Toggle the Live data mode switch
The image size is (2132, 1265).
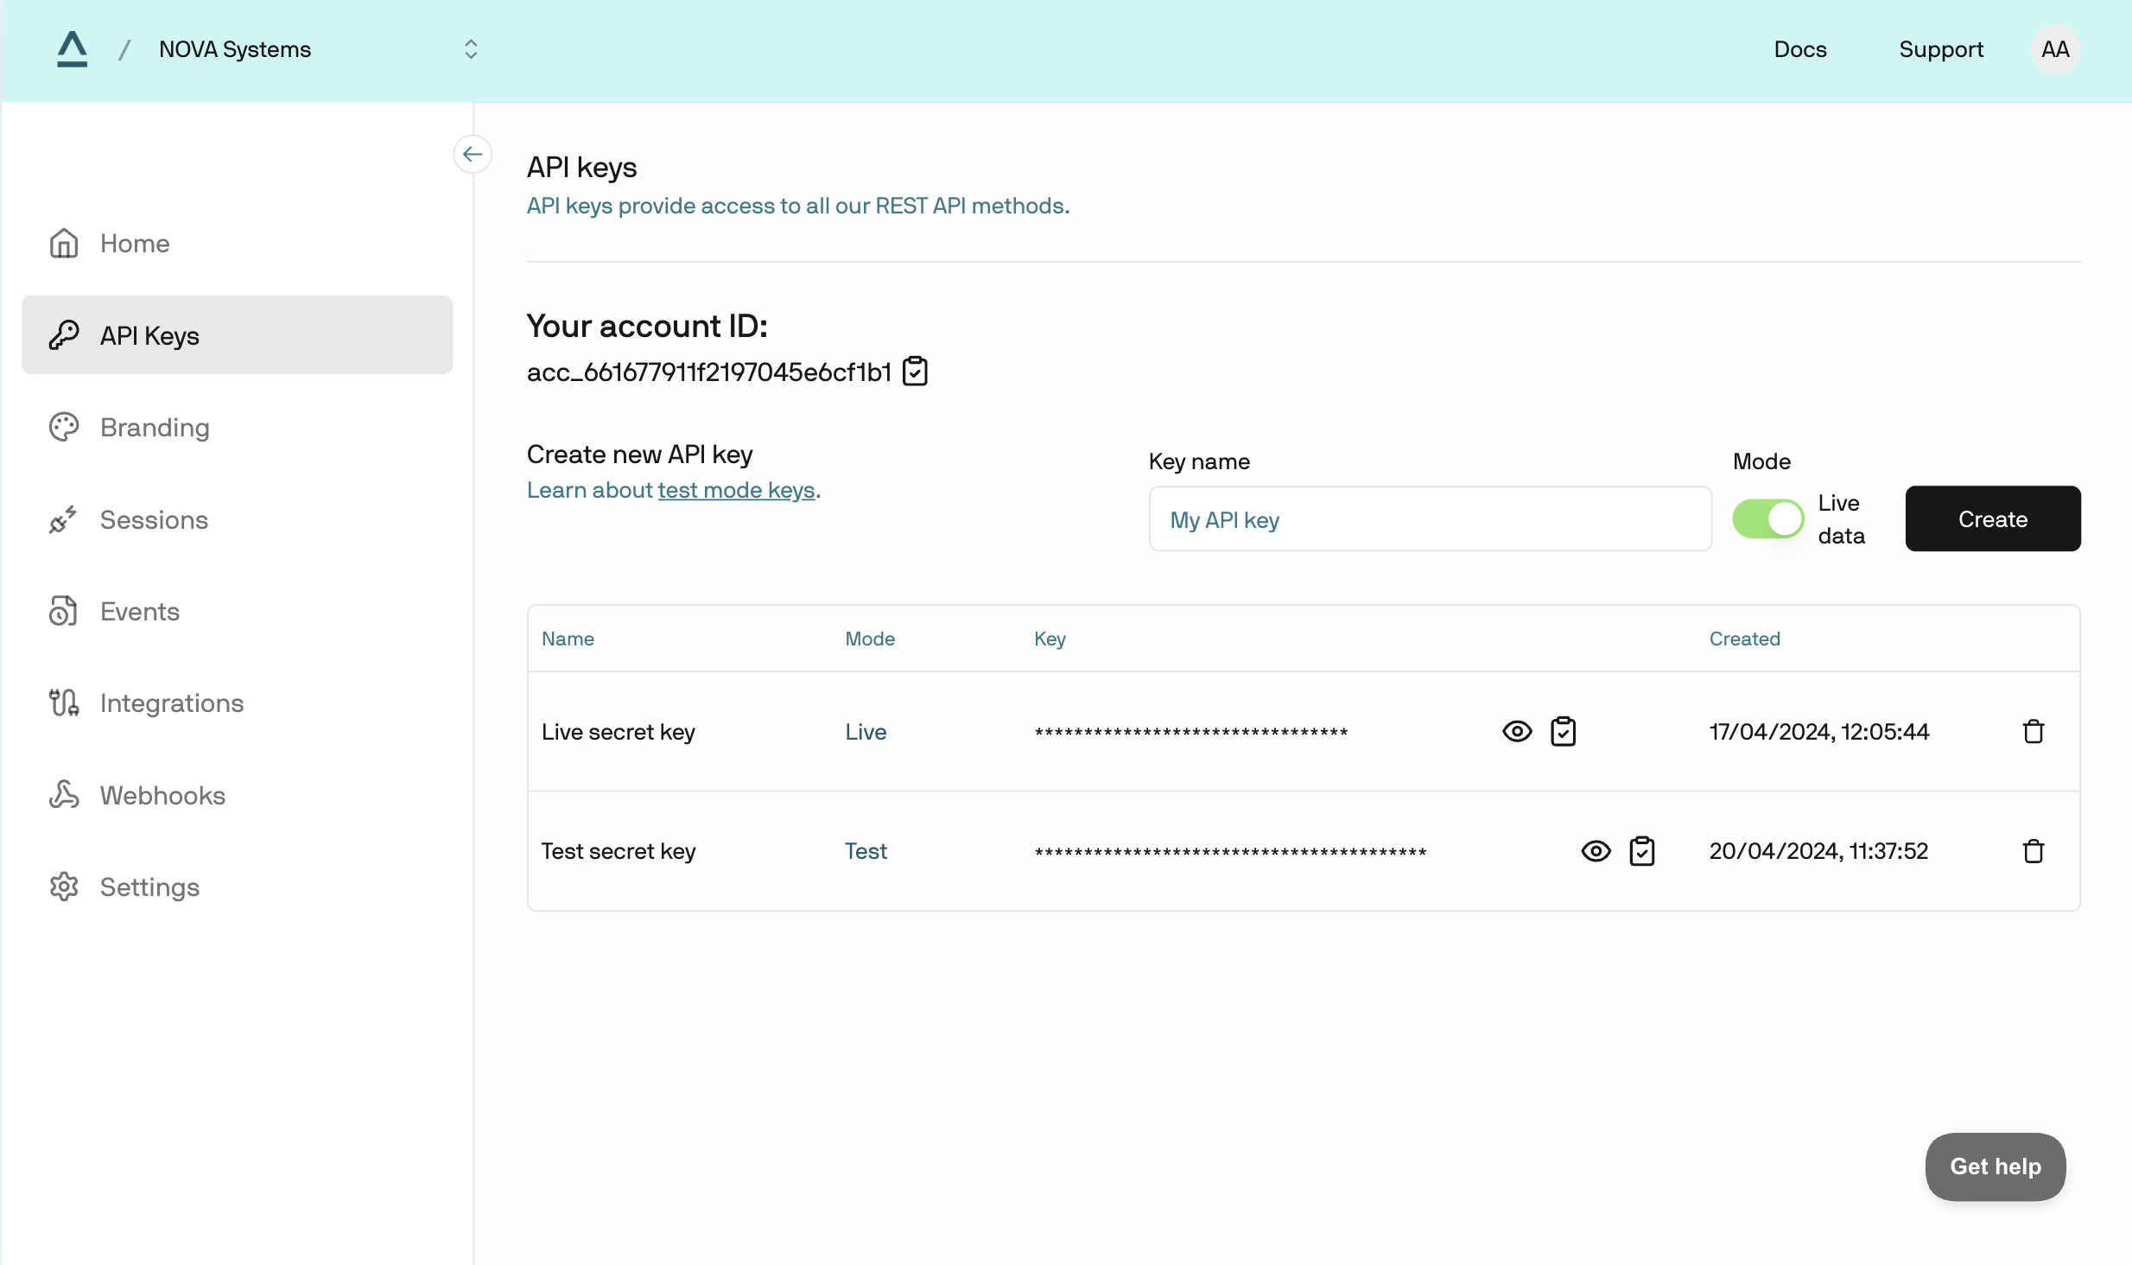[1767, 518]
